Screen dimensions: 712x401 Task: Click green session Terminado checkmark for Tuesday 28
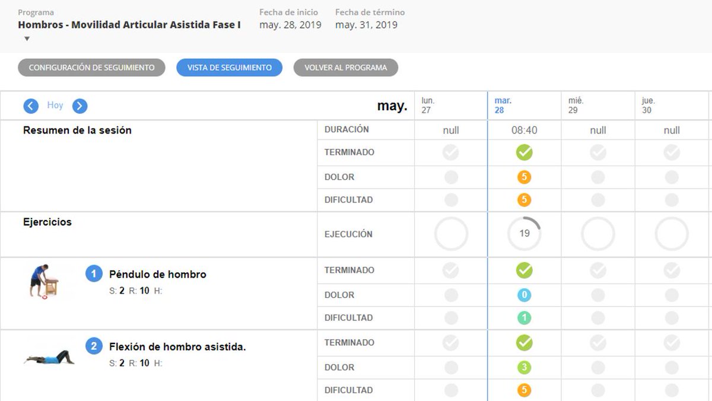[525, 152]
